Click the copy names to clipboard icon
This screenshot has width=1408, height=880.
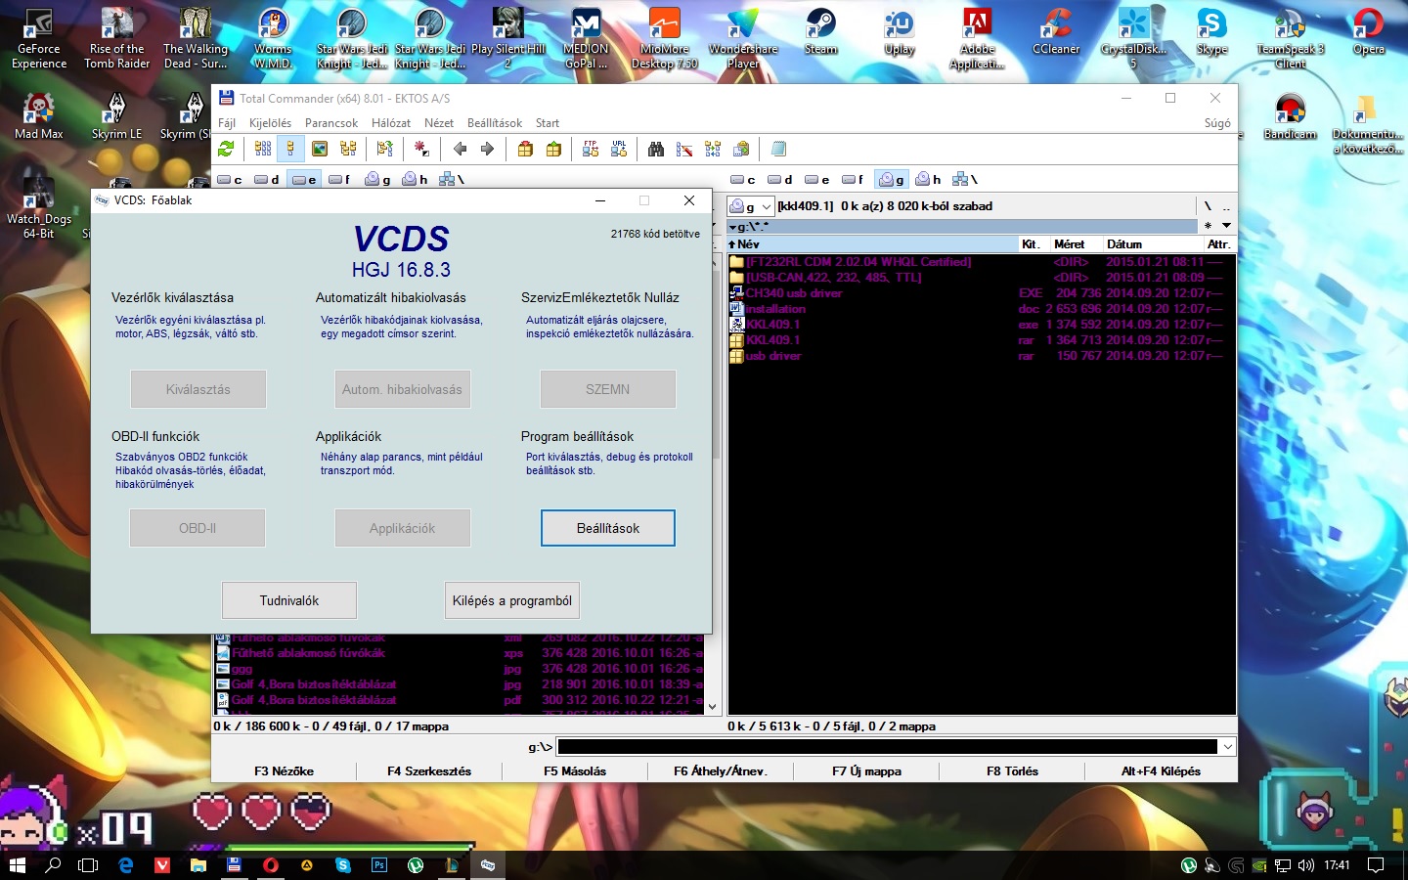tap(741, 149)
